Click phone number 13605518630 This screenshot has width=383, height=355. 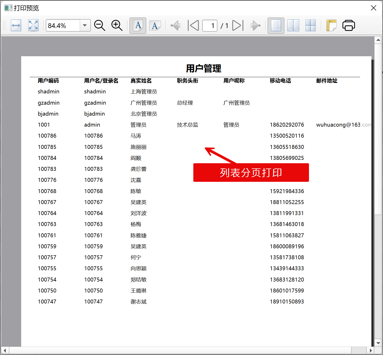287,147
